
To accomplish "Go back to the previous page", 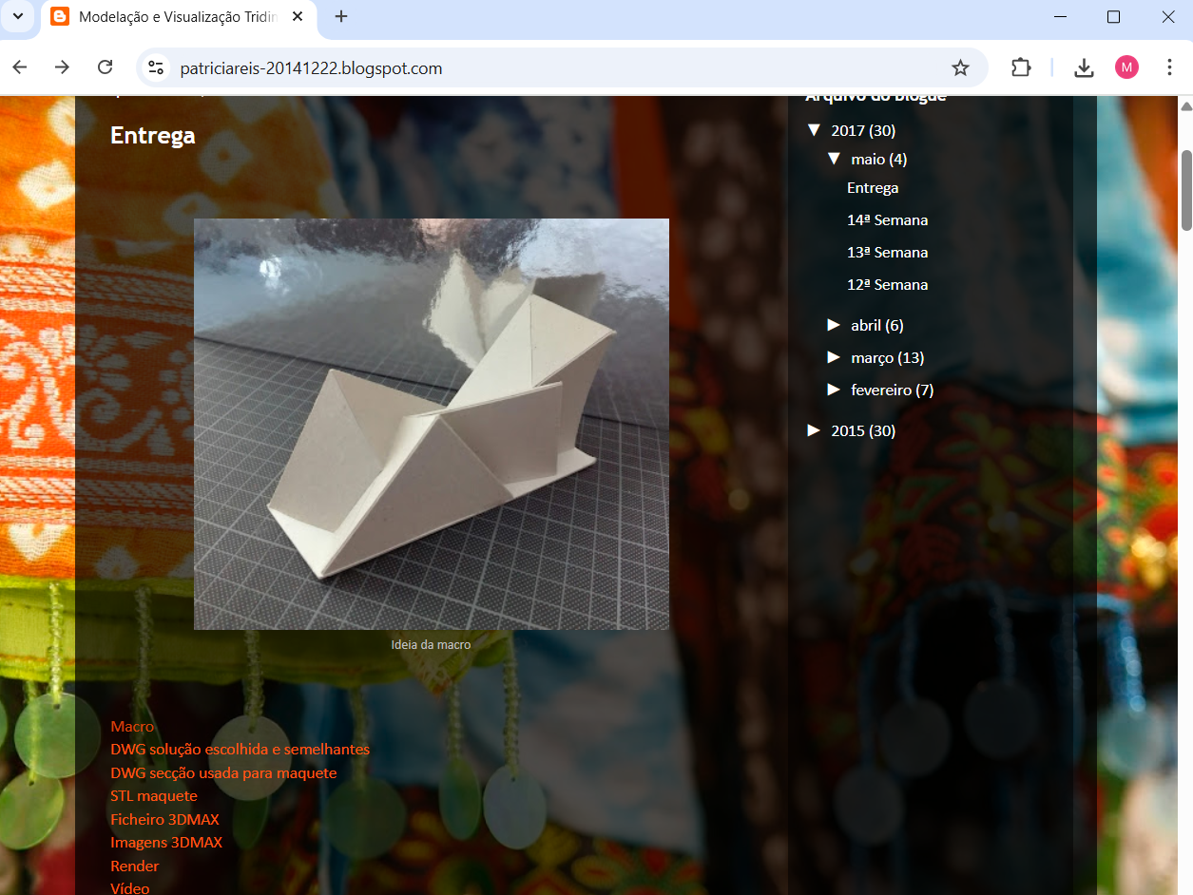I will 20,67.
